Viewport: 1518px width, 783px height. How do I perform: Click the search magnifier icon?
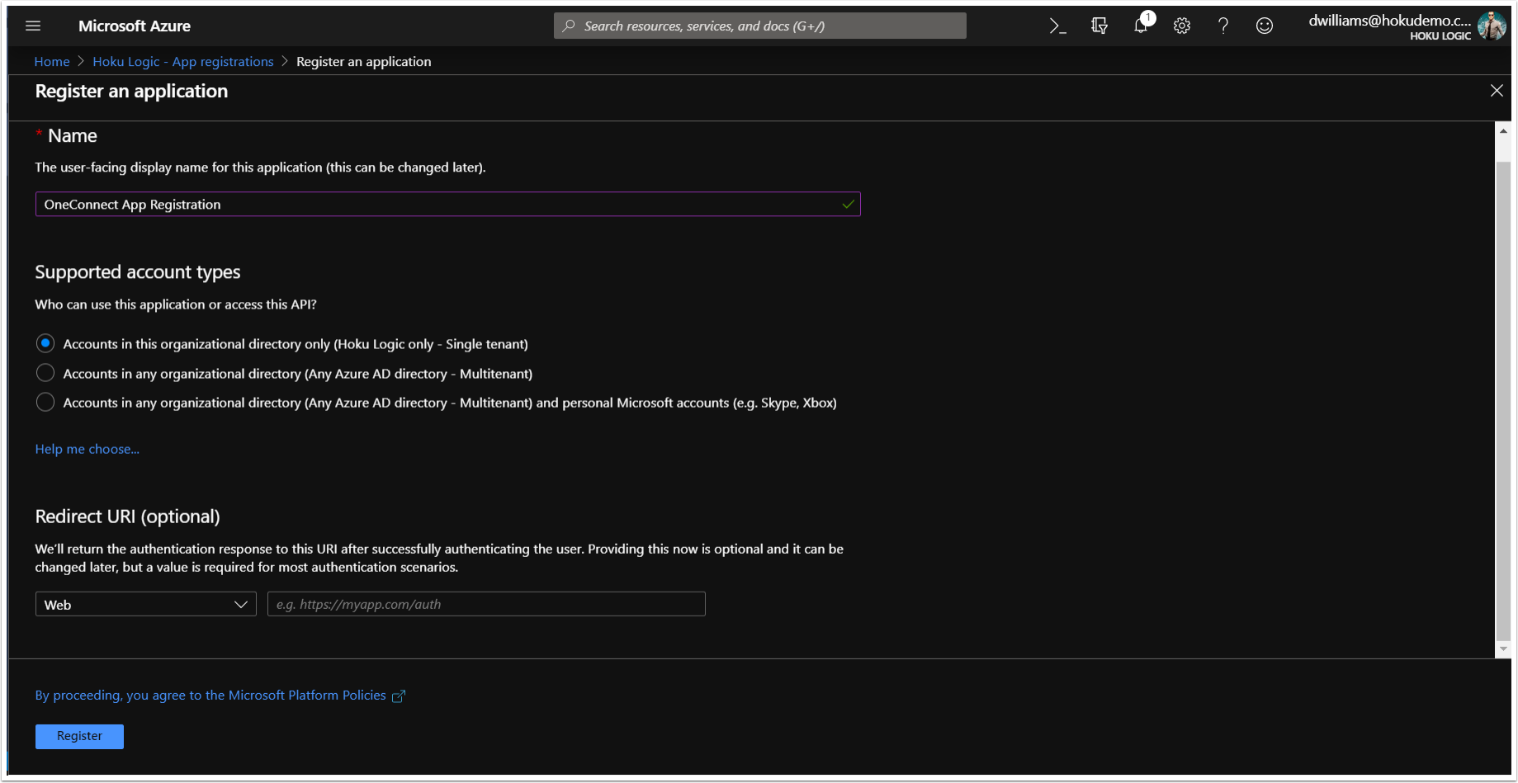pyautogui.click(x=569, y=26)
